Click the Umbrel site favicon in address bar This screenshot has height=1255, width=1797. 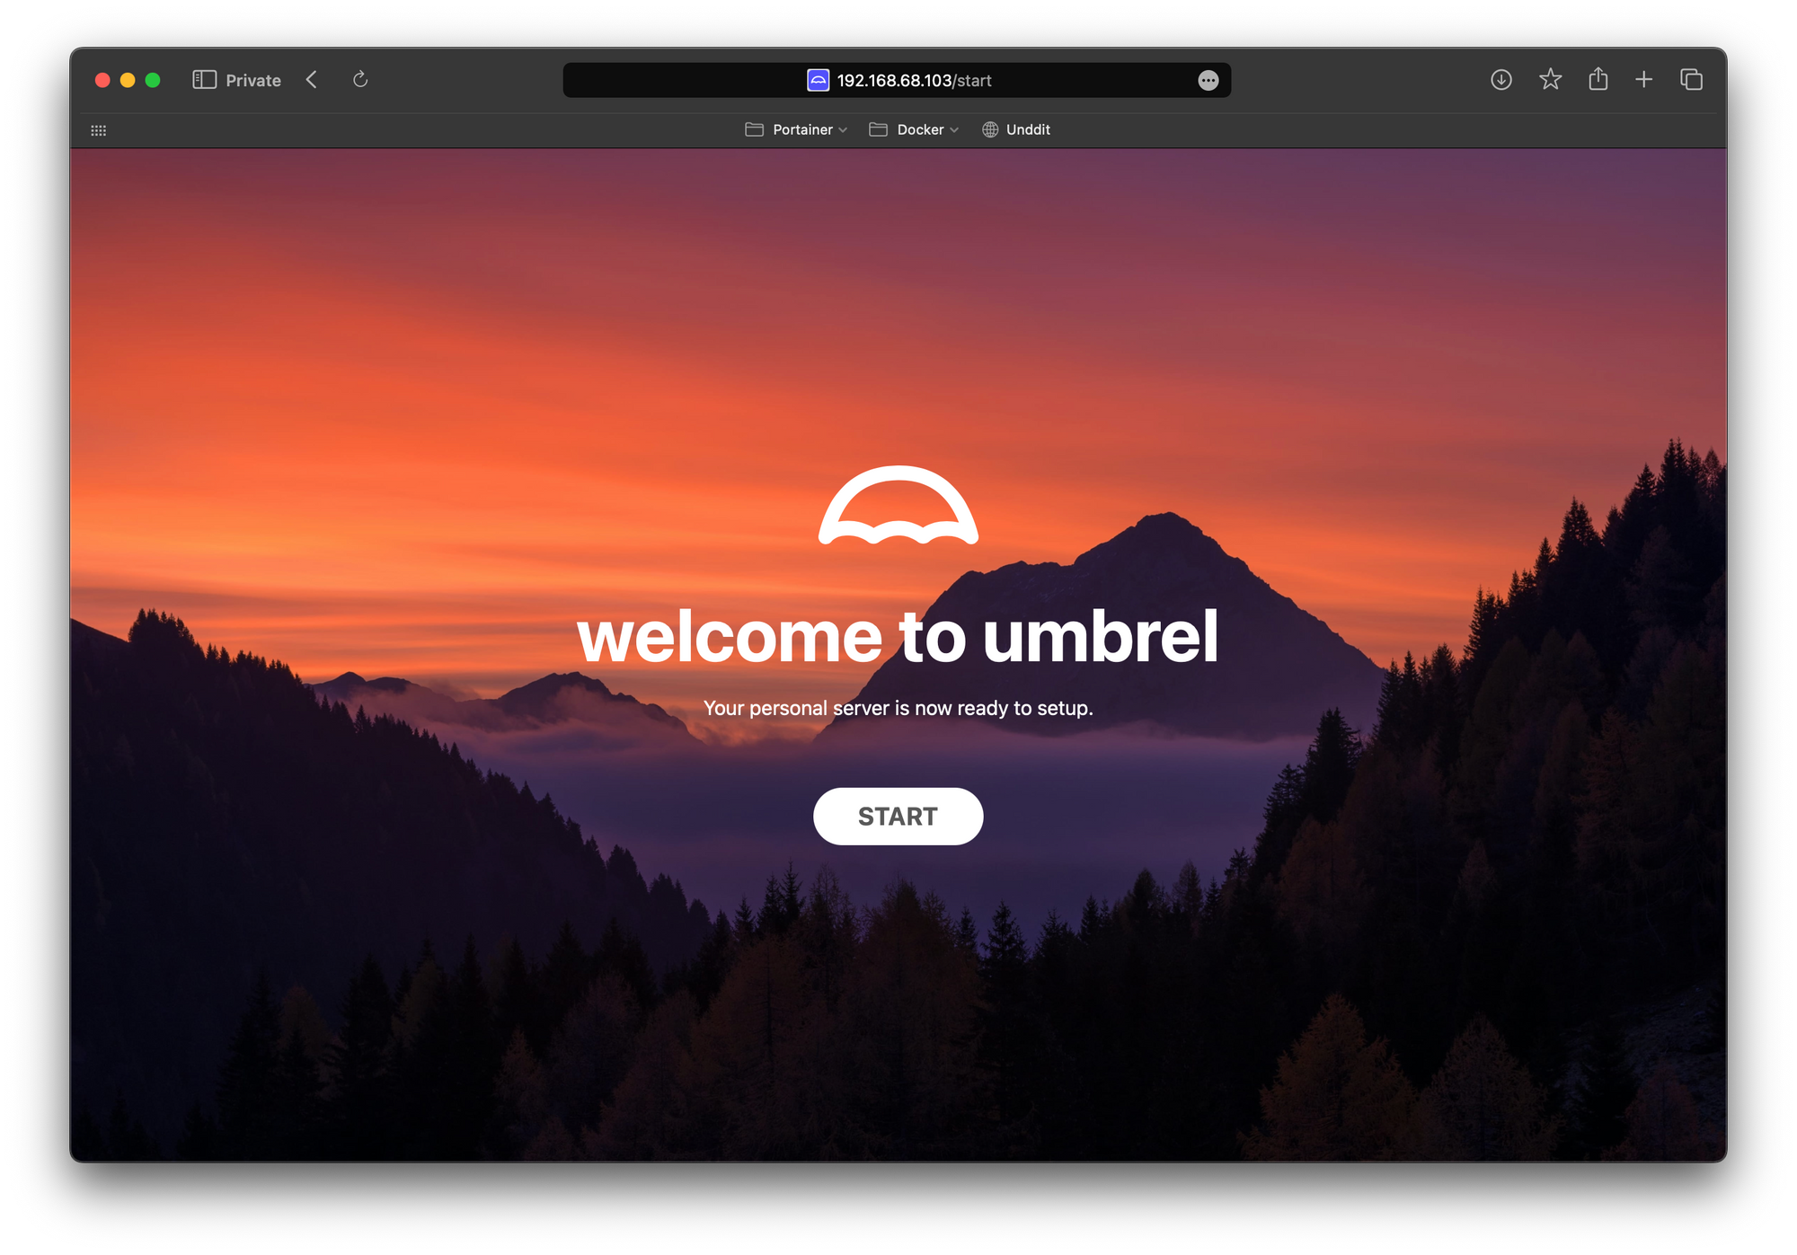[818, 80]
